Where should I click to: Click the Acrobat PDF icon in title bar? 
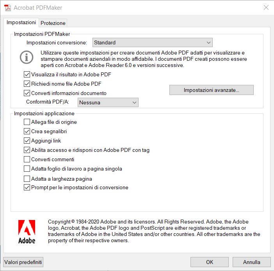coord(7,7)
